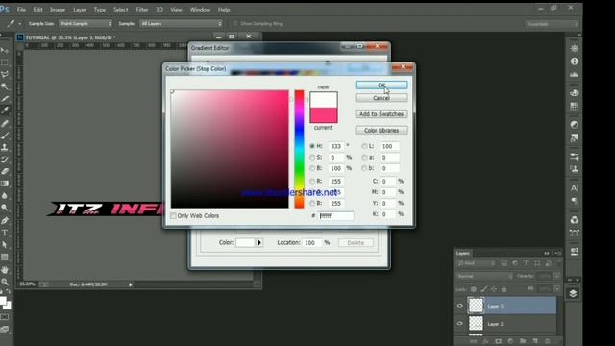Open the Opacity slider arrow in Layers
Image resolution: width=615 pixels, height=346 pixels.
[x=557, y=276]
